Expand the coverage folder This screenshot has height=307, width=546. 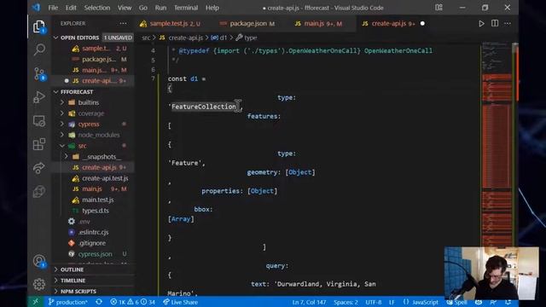pyautogui.click(x=91, y=113)
